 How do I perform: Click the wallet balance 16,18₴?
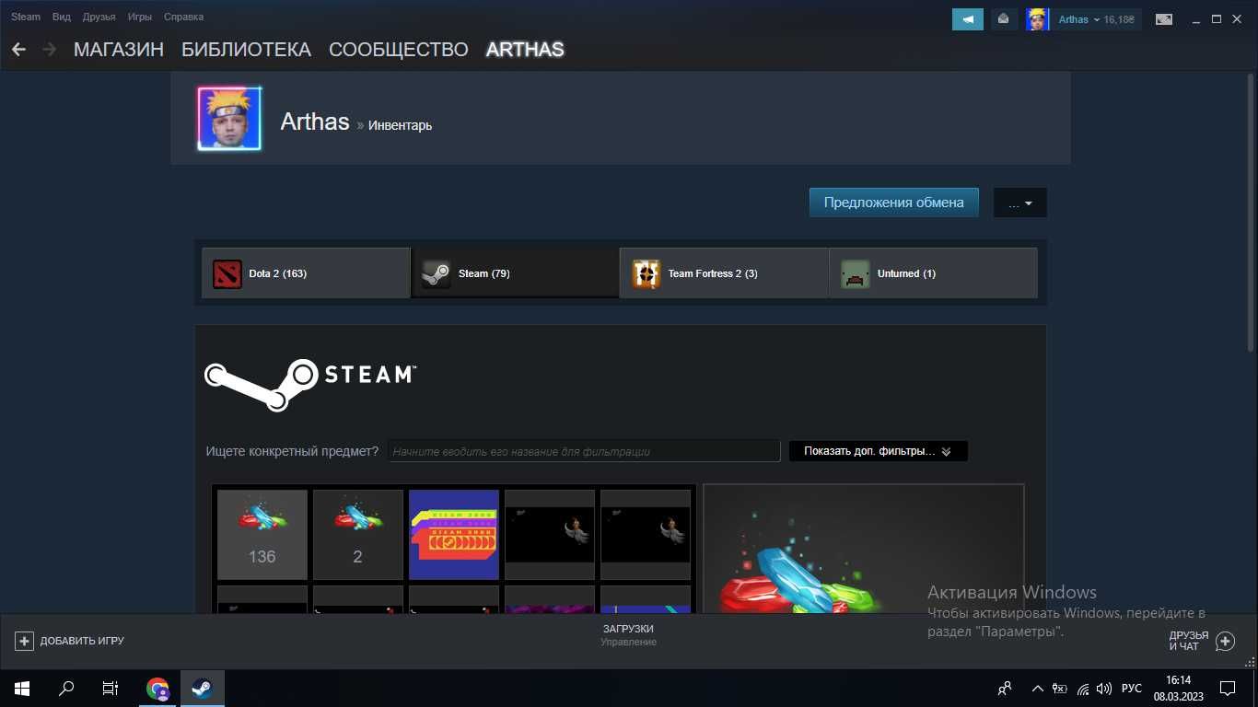1119,19
